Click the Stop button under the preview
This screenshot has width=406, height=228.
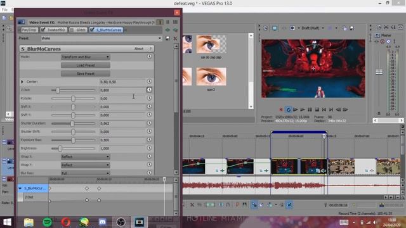[317, 110]
